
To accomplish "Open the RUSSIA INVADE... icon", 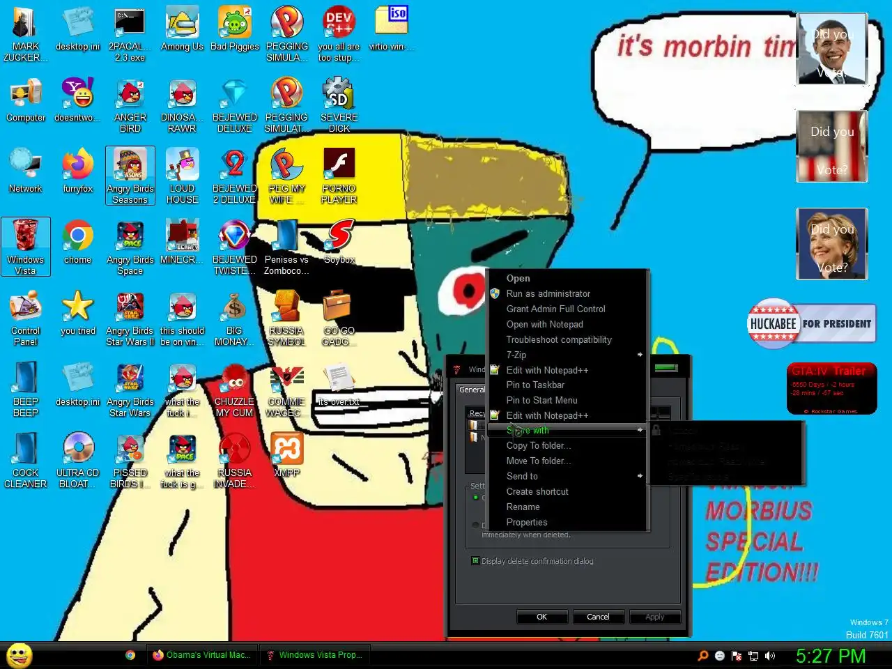I will 234,461.
